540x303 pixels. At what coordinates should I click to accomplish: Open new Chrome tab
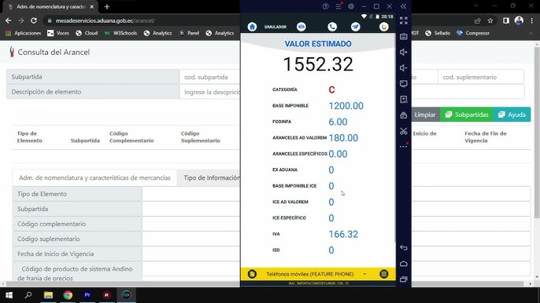click(107, 6)
